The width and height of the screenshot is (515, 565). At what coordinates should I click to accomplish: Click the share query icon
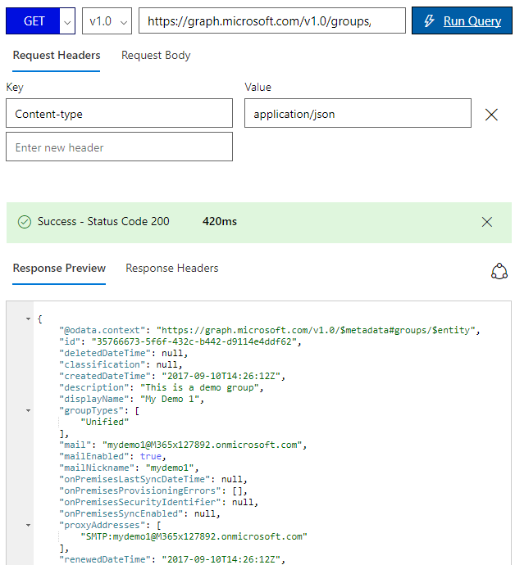tap(499, 272)
